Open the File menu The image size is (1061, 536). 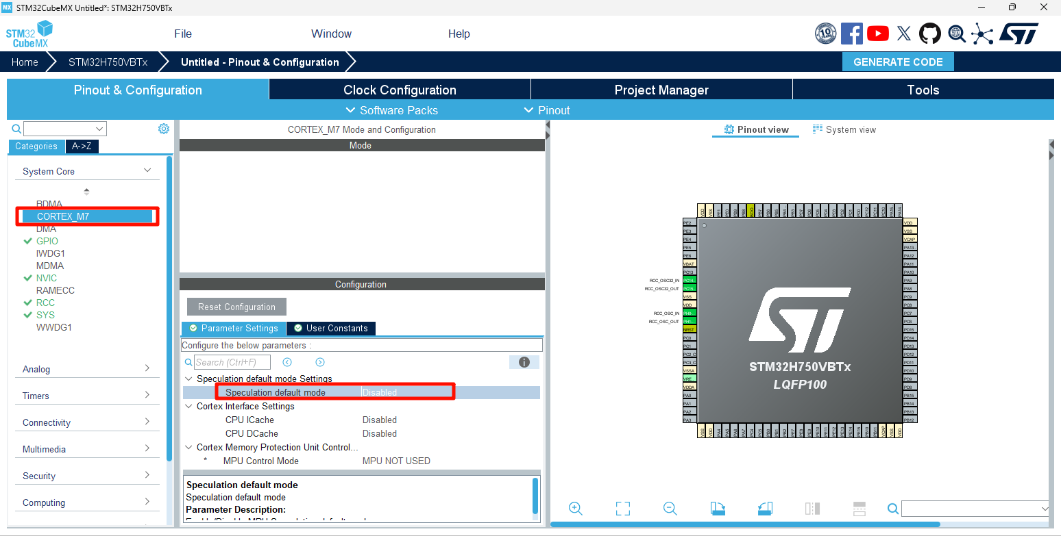click(x=183, y=34)
